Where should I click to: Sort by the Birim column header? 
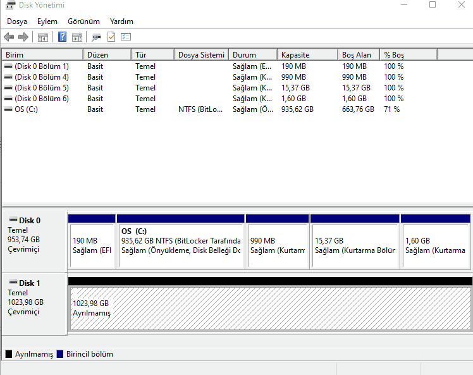coord(42,55)
